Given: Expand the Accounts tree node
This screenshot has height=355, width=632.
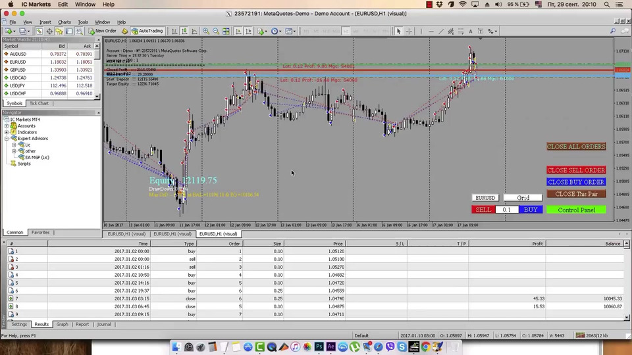Looking at the screenshot, I should (7, 126).
